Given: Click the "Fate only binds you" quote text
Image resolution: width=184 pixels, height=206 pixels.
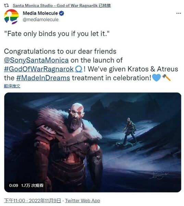Looking at the screenshot, I should [57, 34].
